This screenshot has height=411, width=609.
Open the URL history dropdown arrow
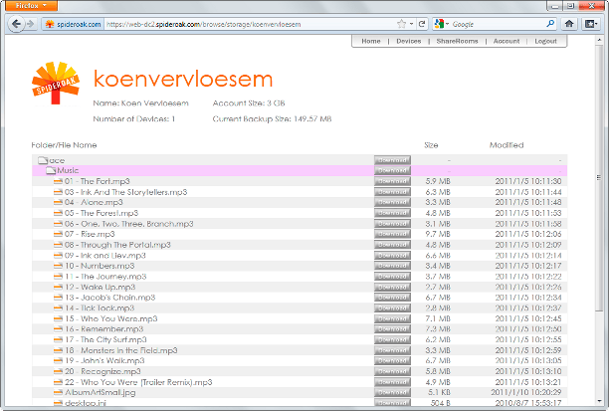coord(411,24)
